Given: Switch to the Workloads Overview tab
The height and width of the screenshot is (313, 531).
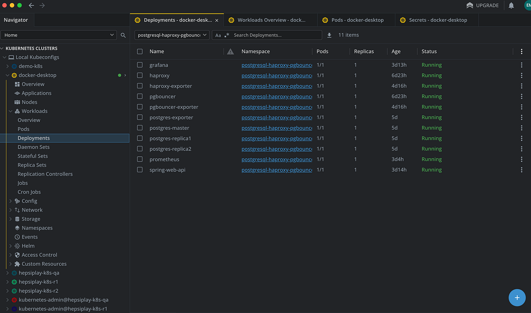Looking at the screenshot, I should click(x=270, y=20).
